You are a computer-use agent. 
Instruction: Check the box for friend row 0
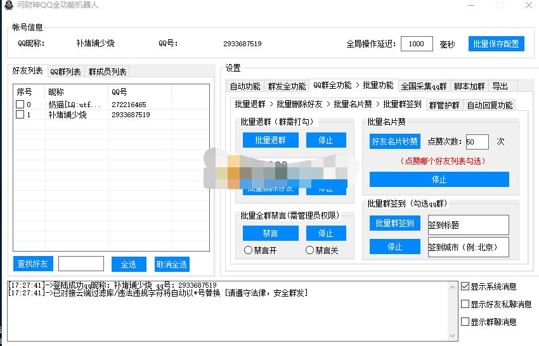[20, 104]
